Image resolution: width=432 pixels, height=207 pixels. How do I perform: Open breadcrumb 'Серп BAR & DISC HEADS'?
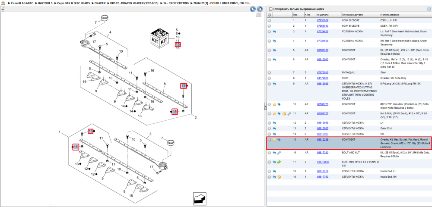(x=73, y=3)
